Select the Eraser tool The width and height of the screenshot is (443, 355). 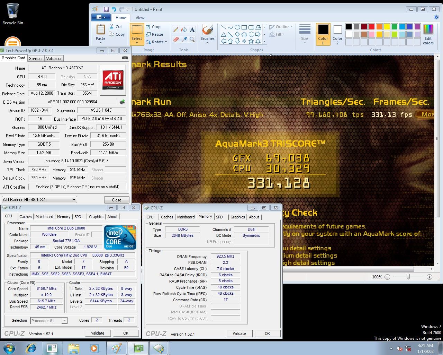[x=176, y=39]
